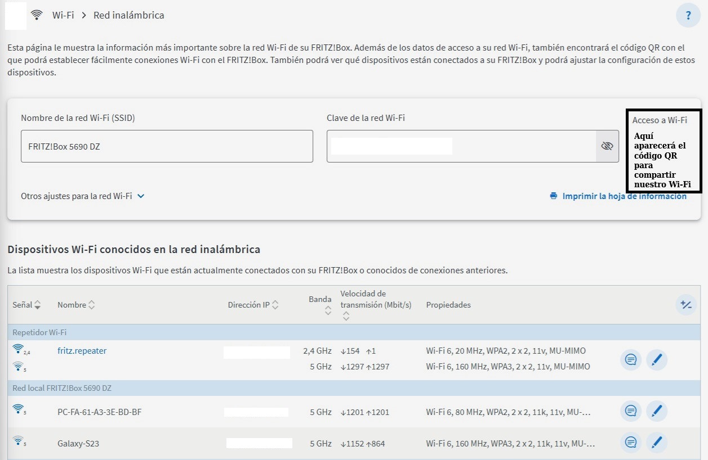Click the Wi-Fi signal icon in breadcrumb
Viewport: 708px width, 460px height.
37,15
